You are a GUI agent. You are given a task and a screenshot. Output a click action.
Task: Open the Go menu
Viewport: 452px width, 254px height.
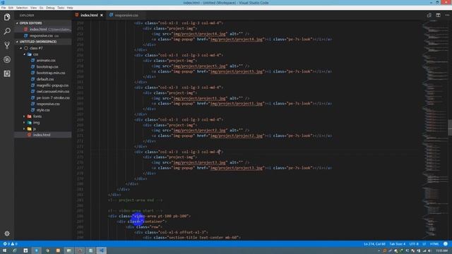coord(41,8)
